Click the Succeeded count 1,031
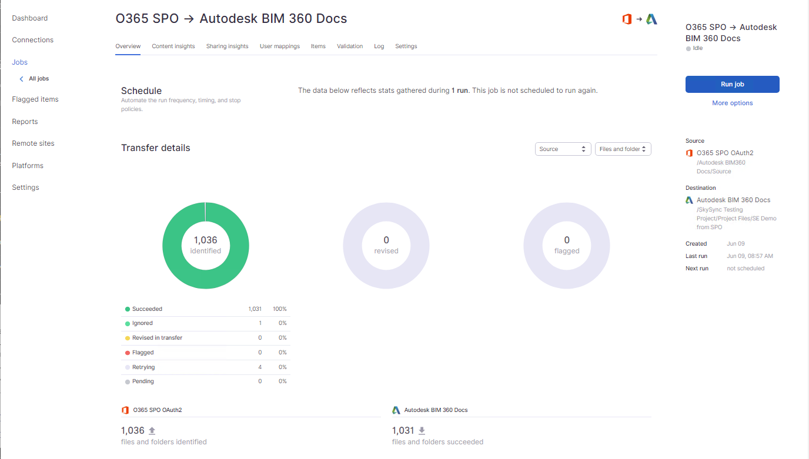The height and width of the screenshot is (459, 809). (255, 309)
